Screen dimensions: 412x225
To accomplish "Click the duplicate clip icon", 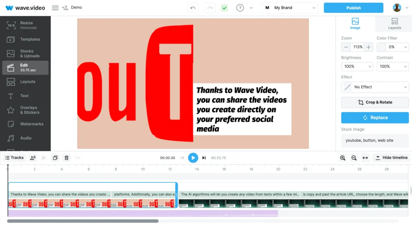I will [x=55, y=158].
